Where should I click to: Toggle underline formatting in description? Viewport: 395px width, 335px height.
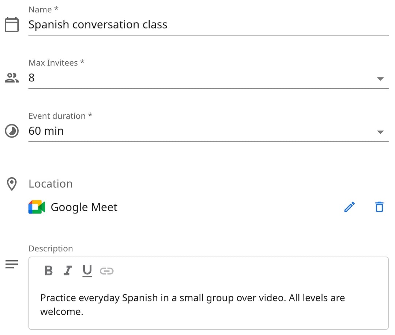click(x=87, y=271)
